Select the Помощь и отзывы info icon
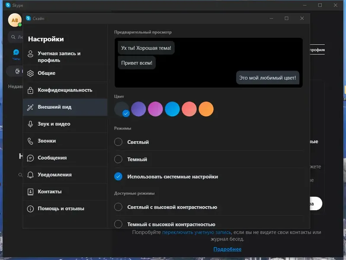The height and width of the screenshot is (260, 346). (30, 208)
